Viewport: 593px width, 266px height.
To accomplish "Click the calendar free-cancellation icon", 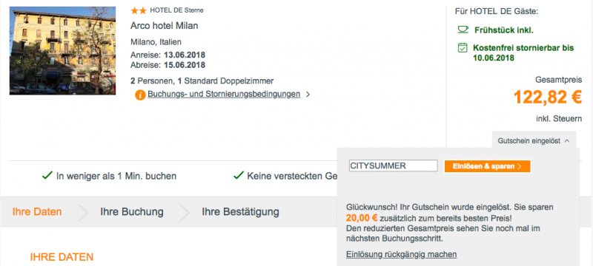I will (463, 48).
